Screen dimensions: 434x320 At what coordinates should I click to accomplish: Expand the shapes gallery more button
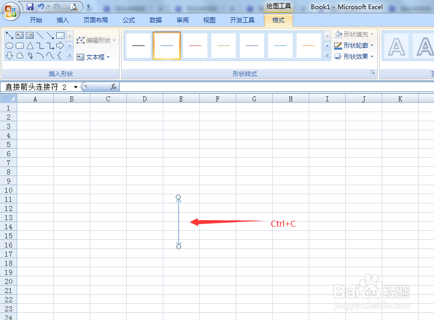pos(70,56)
